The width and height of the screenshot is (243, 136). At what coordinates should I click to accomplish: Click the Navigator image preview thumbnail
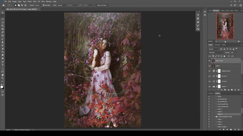tap(225, 26)
